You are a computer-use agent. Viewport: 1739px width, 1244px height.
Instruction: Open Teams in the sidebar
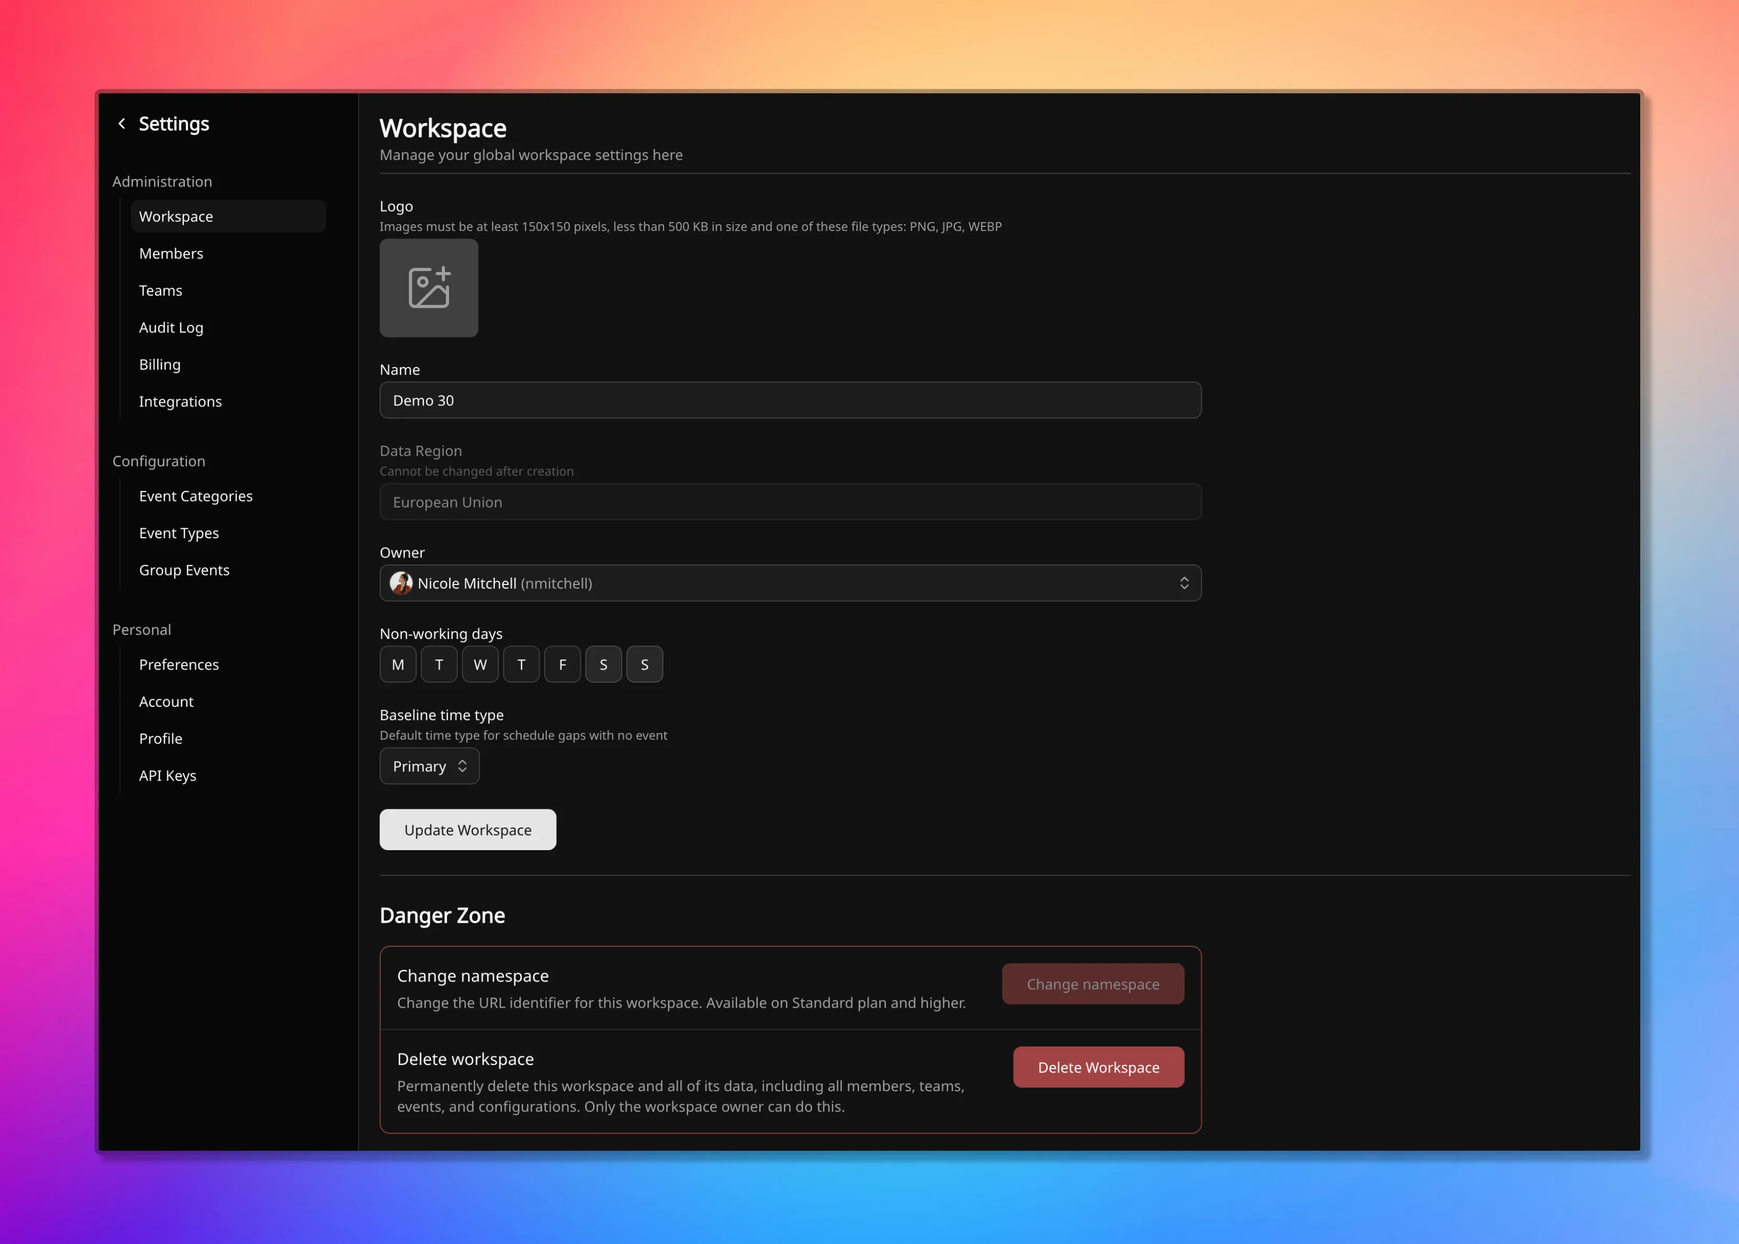coord(228,291)
